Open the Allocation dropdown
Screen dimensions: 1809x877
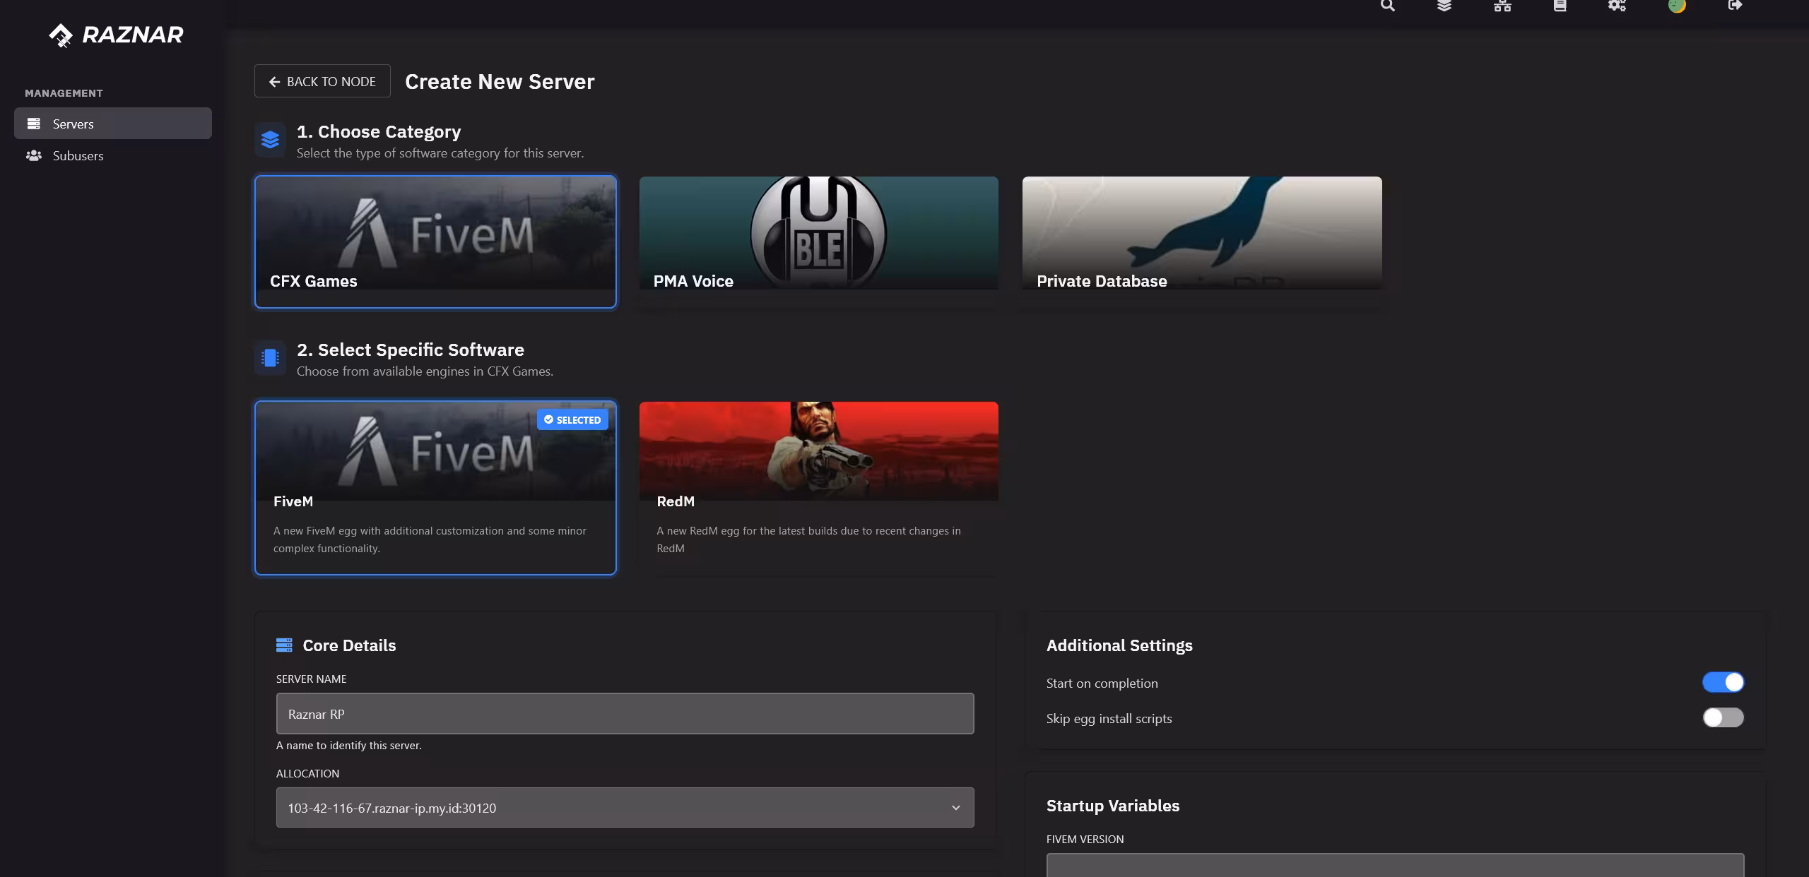click(x=625, y=807)
